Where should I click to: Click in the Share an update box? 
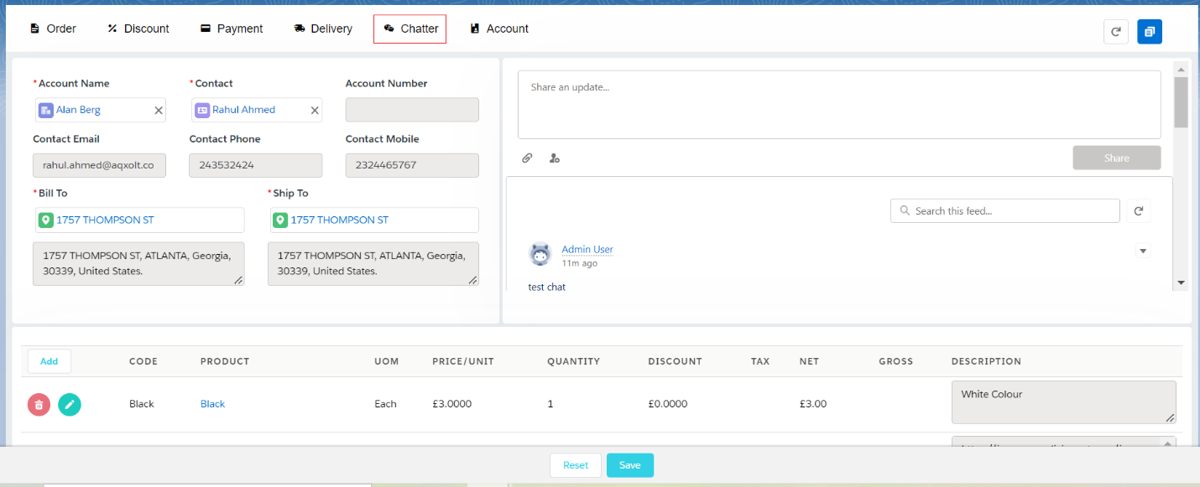click(x=839, y=105)
